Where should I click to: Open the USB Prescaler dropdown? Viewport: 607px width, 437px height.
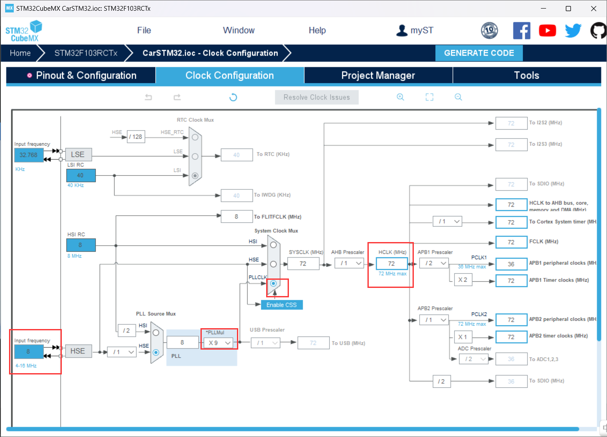click(x=265, y=343)
